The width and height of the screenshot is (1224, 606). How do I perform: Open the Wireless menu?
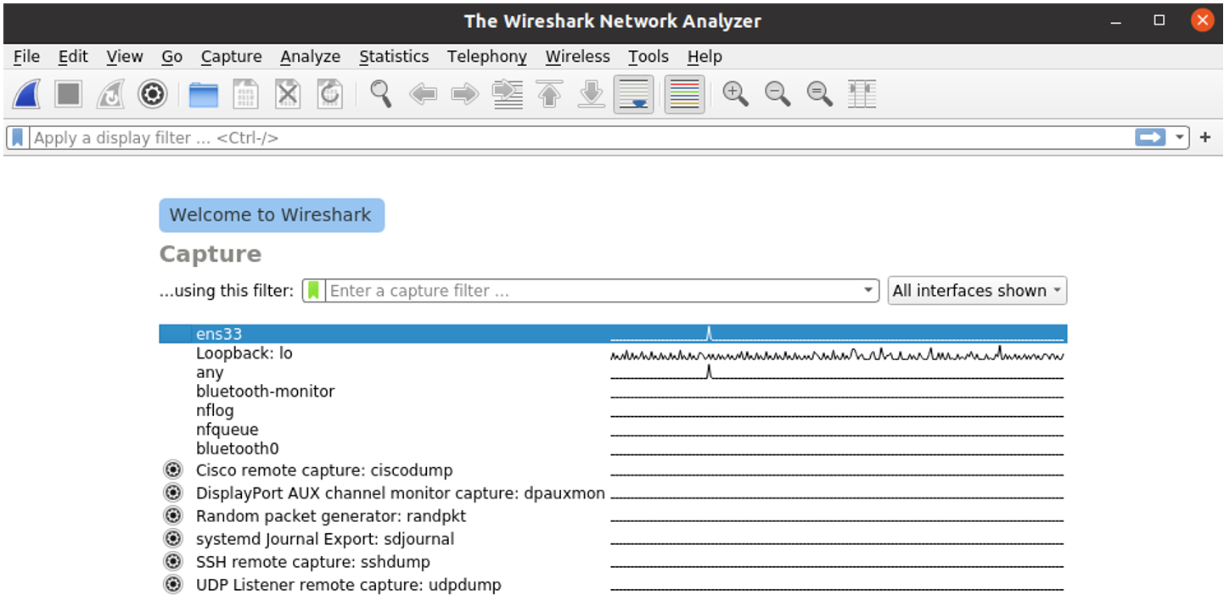click(x=578, y=57)
